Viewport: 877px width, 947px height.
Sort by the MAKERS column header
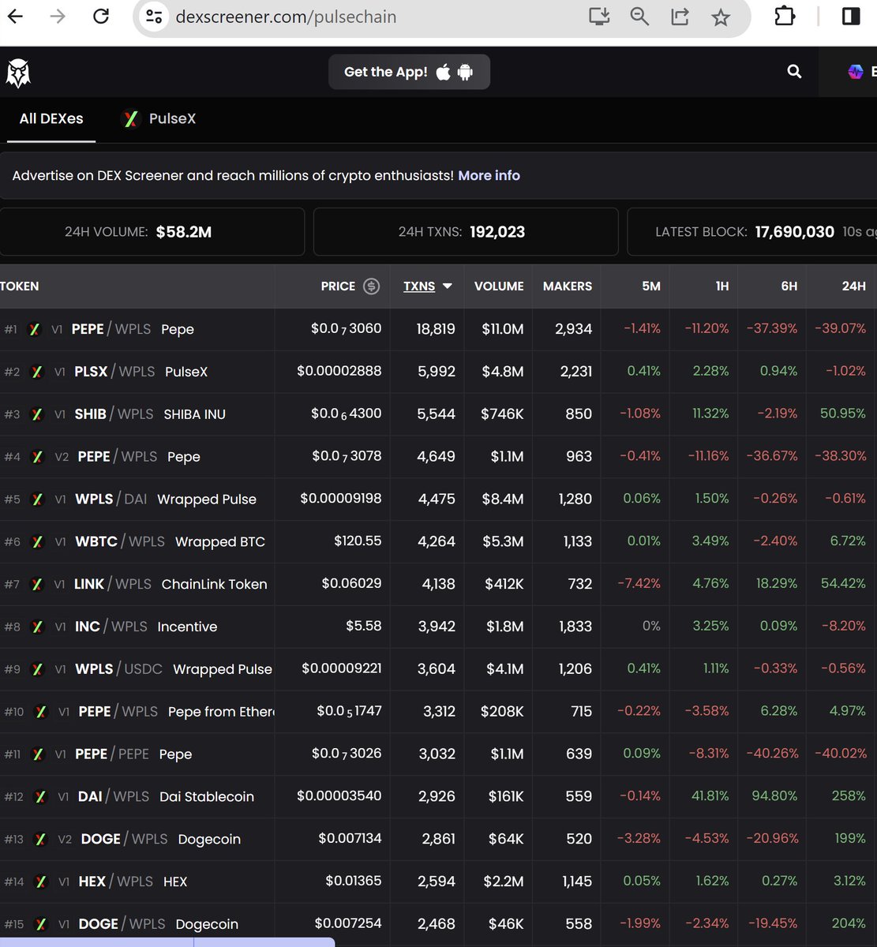pos(567,286)
